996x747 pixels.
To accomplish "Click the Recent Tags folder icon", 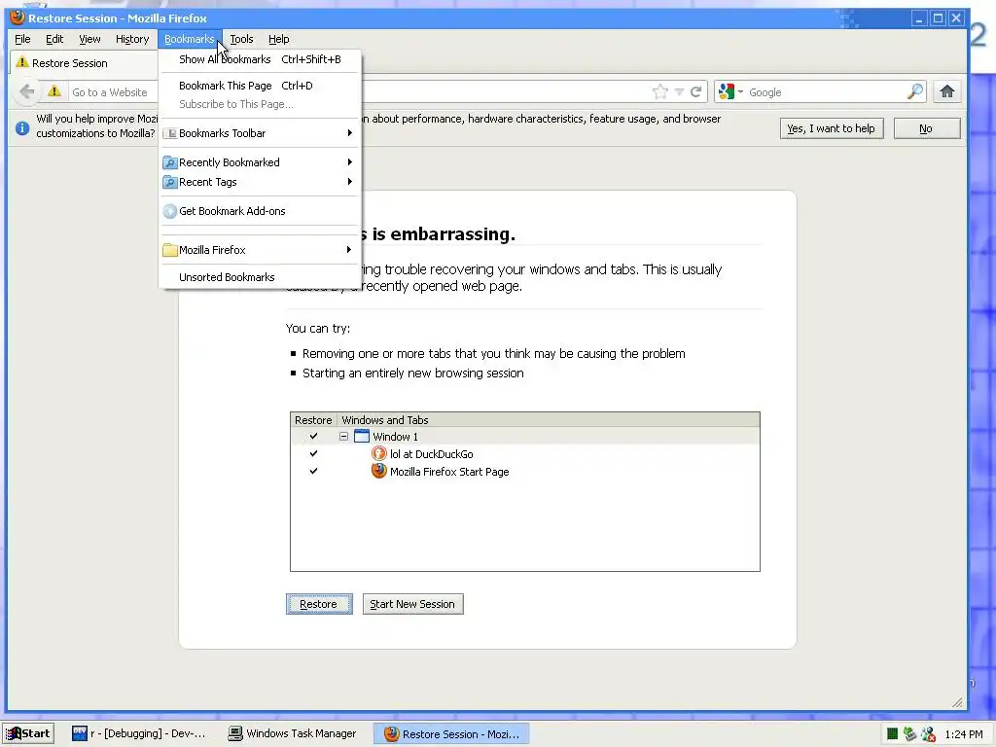I will point(169,182).
